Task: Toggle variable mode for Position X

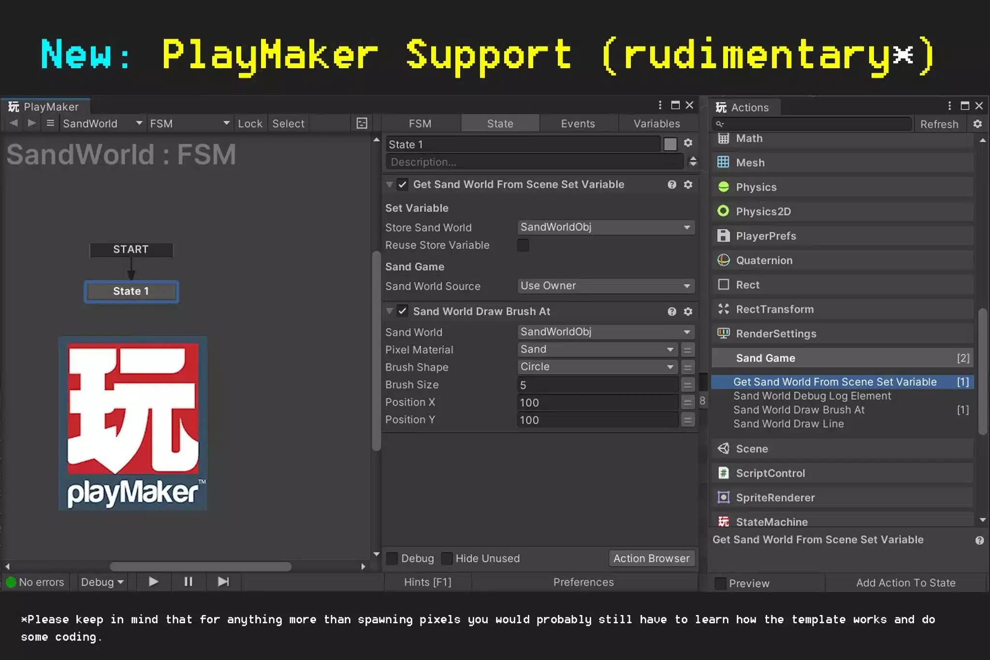Action: point(687,402)
